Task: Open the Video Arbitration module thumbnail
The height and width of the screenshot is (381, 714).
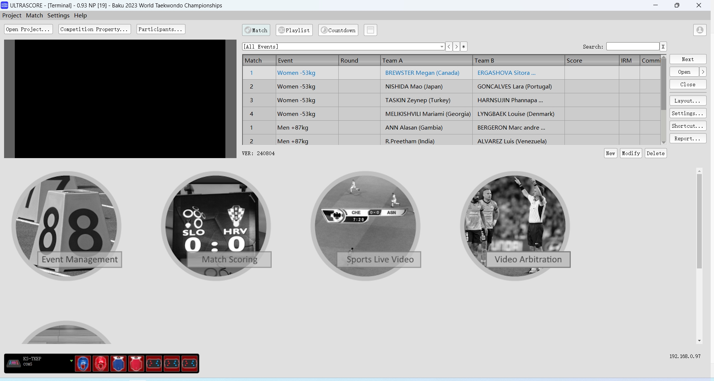Action: (x=515, y=225)
